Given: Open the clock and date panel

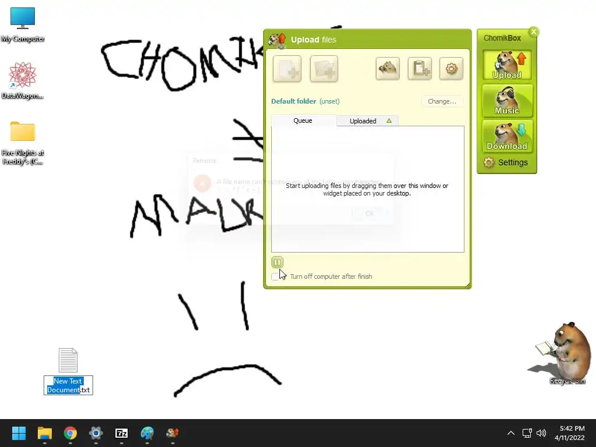Looking at the screenshot, I should [x=569, y=433].
